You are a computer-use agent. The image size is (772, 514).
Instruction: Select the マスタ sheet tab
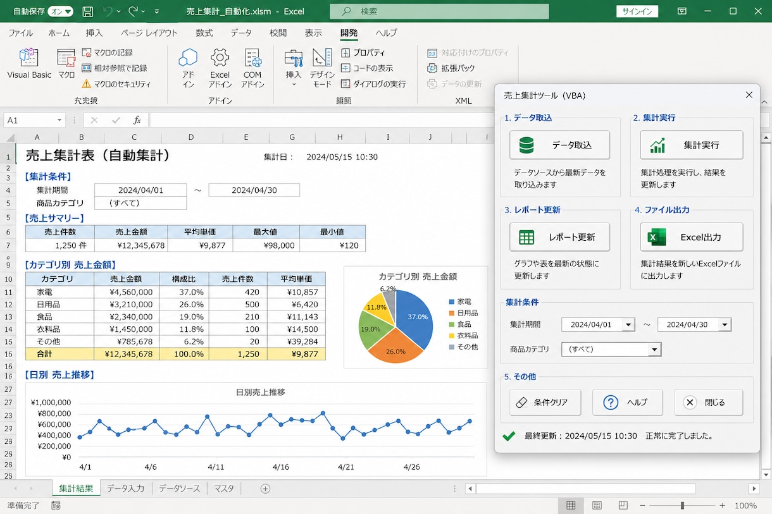(x=224, y=489)
